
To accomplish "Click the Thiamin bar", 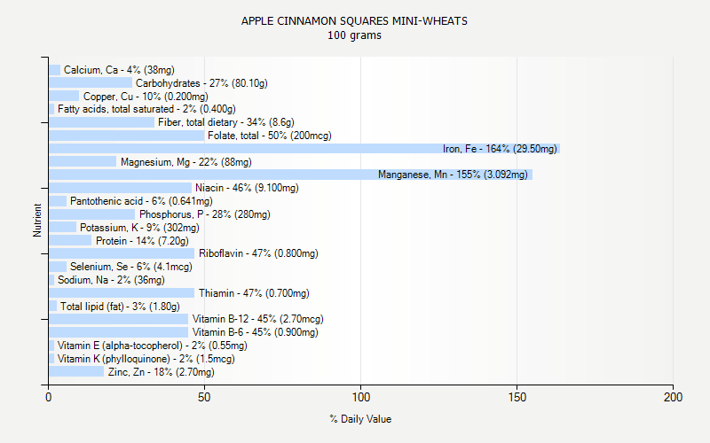I will click(122, 293).
